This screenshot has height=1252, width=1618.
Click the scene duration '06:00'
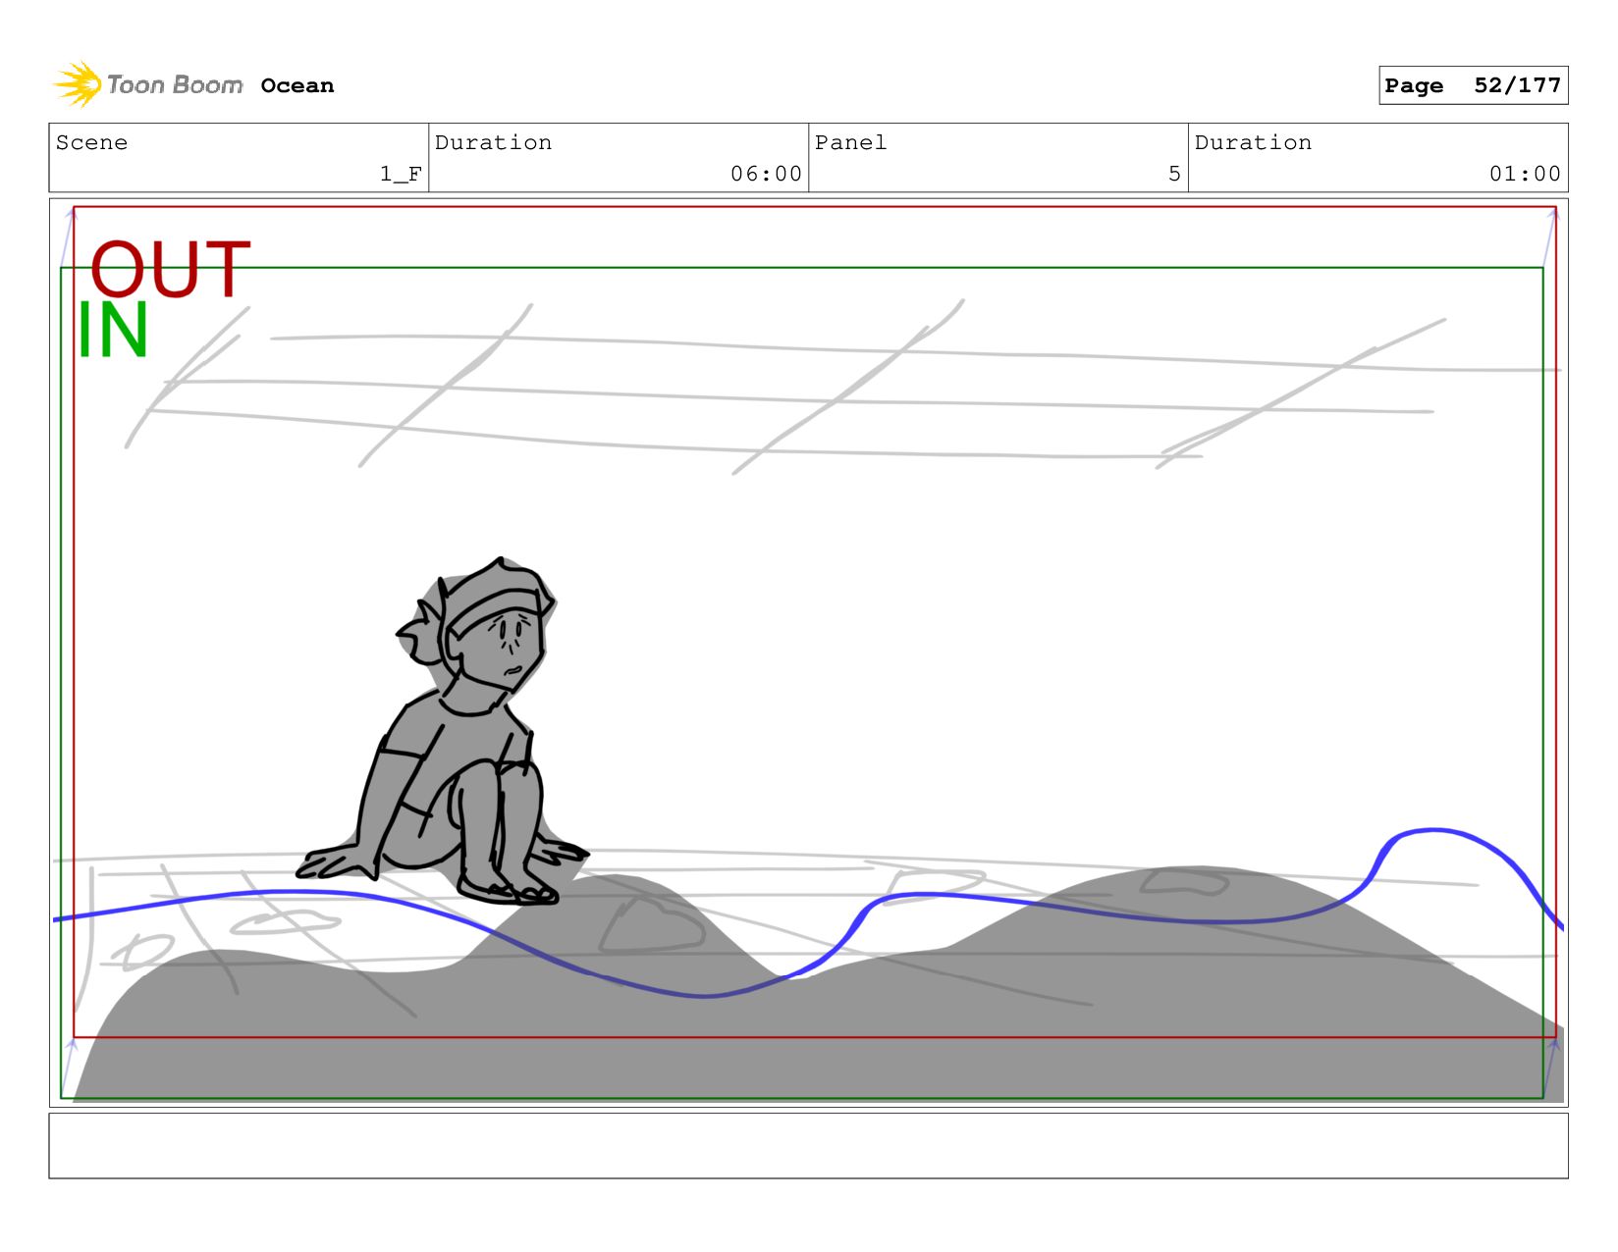coord(766,174)
